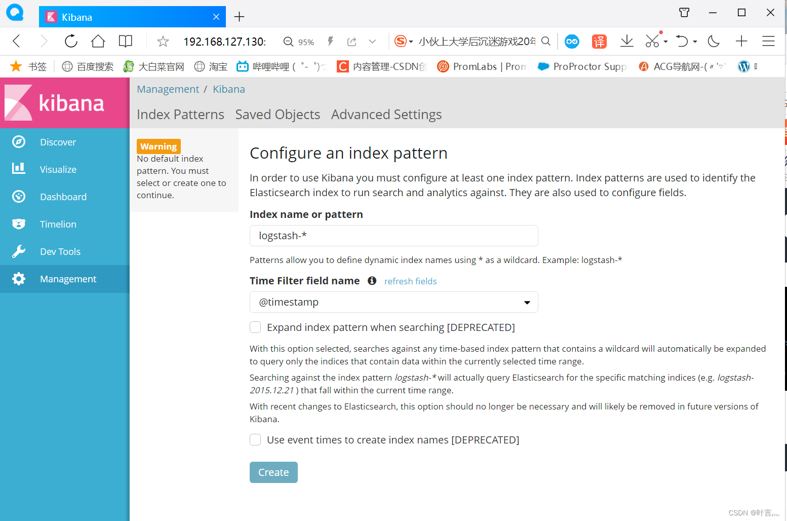Go back using browser back arrow
The width and height of the screenshot is (787, 521).
[x=17, y=41]
